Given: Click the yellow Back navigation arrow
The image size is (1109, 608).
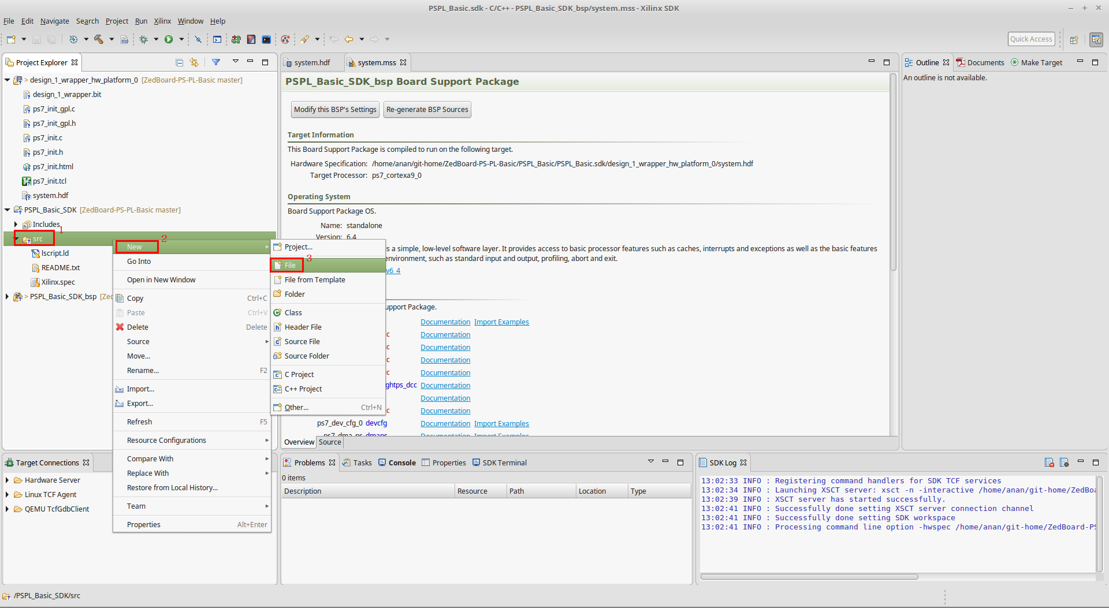Looking at the screenshot, I should 349,39.
